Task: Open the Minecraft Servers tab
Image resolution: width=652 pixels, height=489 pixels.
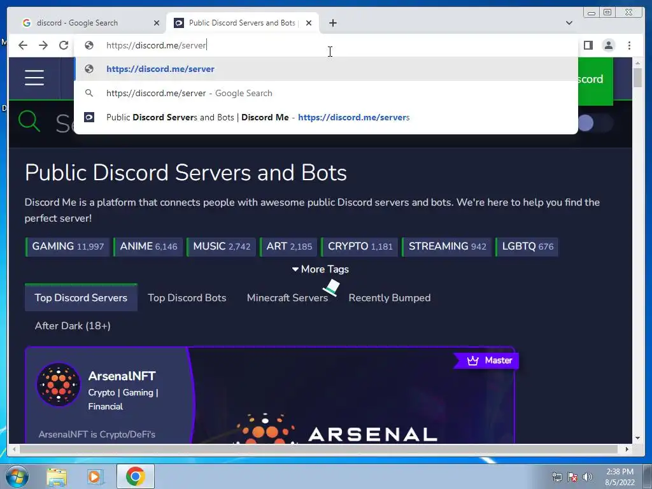Action: [287, 298]
